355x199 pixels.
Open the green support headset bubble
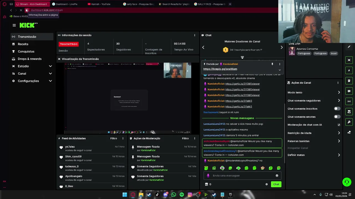[x=347, y=182]
